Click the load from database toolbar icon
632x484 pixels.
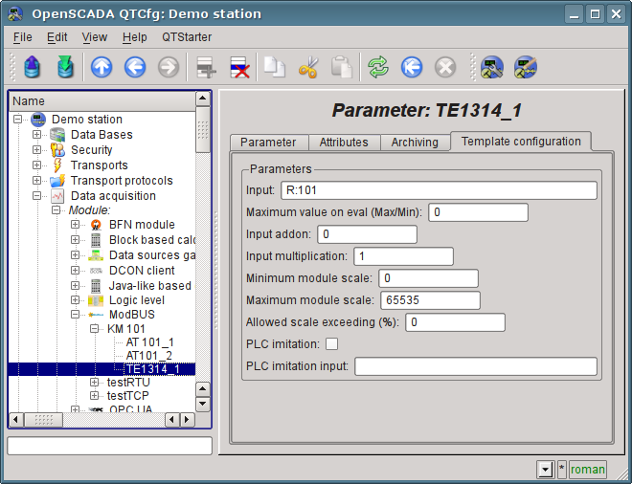33,67
